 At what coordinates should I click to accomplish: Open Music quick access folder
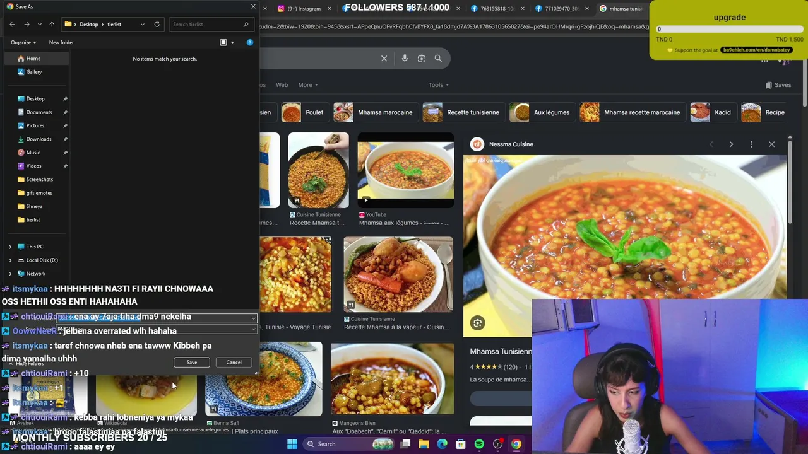coord(33,152)
